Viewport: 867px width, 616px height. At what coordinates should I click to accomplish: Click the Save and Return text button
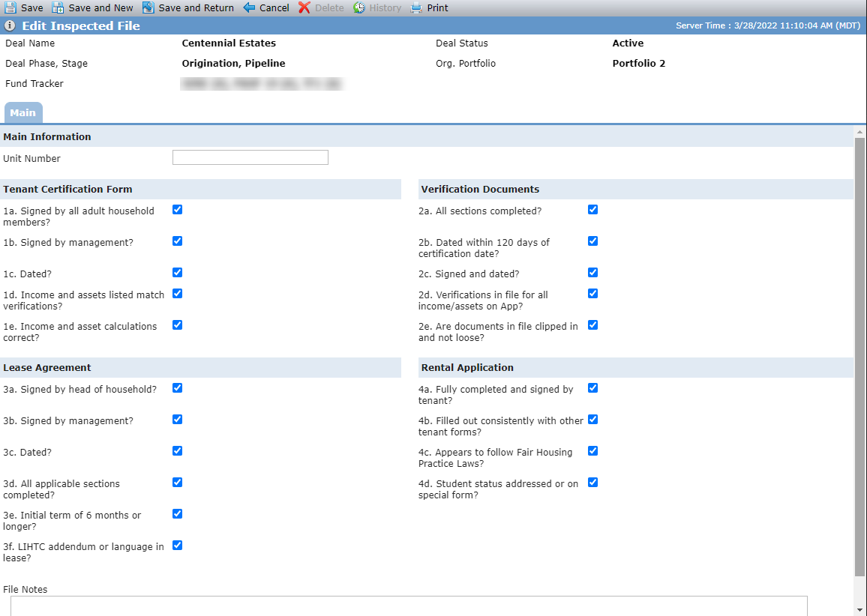point(196,7)
